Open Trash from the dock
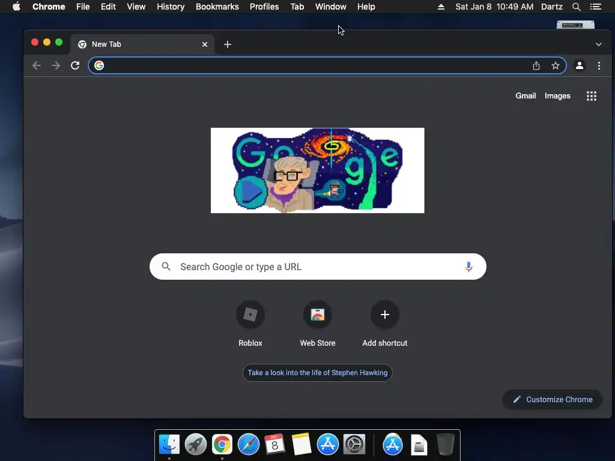The width and height of the screenshot is (615, 461). [446, 445]
